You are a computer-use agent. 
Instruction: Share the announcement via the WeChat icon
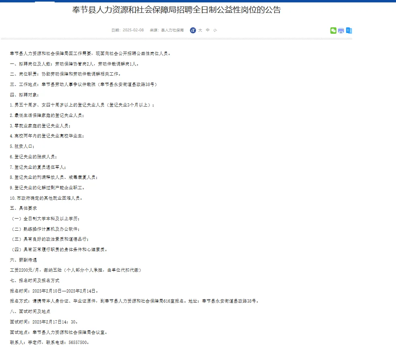(333, 31)
